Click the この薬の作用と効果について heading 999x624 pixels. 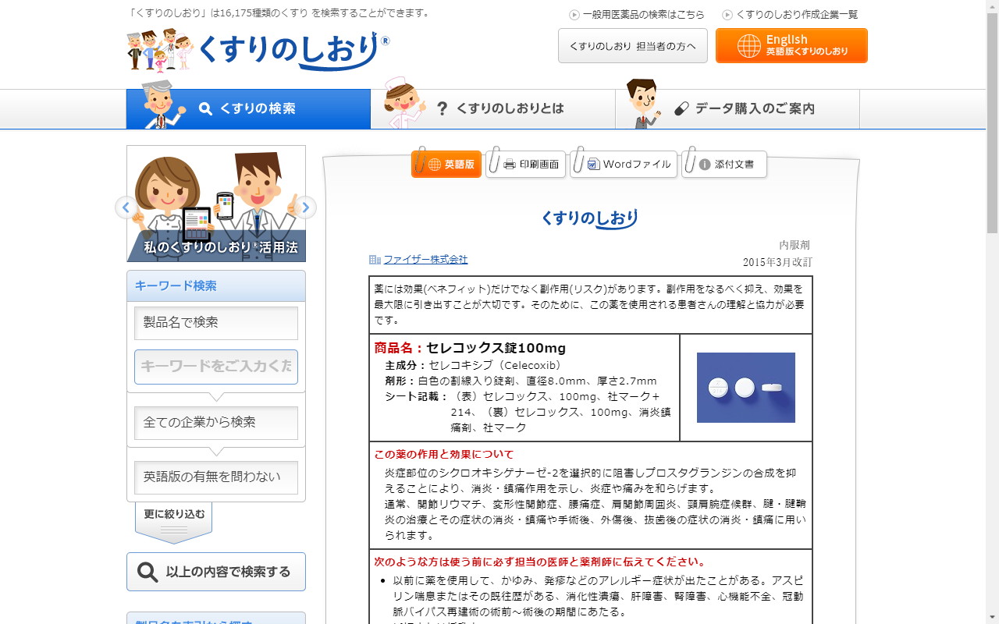point(444,454)
